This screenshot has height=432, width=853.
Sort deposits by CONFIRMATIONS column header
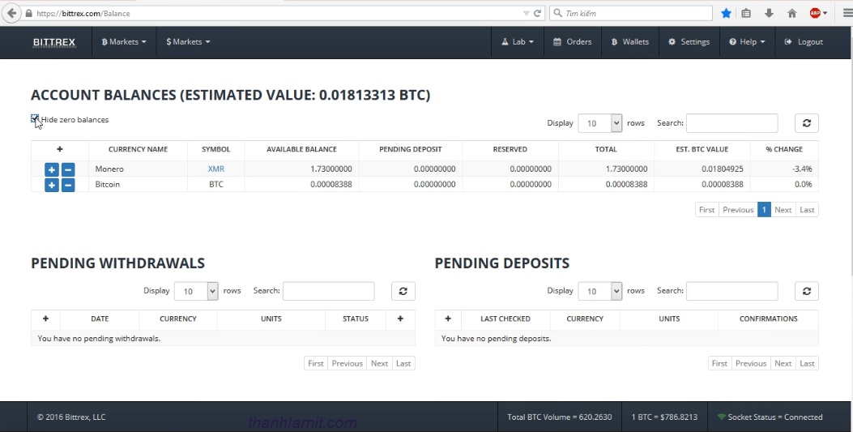pos(768,319)
